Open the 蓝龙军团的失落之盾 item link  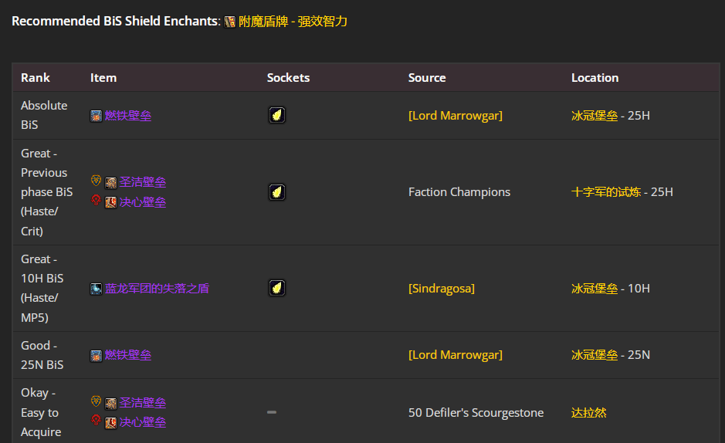[x=157, y=289]
